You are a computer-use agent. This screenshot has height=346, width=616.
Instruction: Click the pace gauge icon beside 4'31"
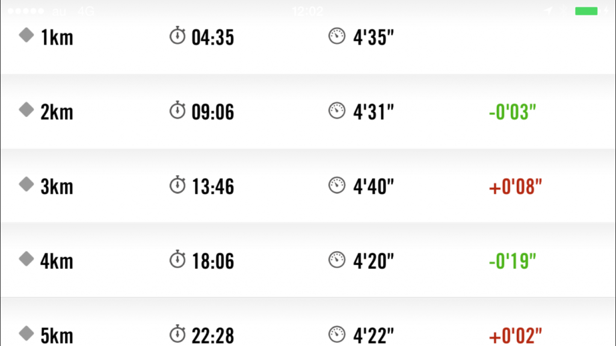click(x=337, y=111)
